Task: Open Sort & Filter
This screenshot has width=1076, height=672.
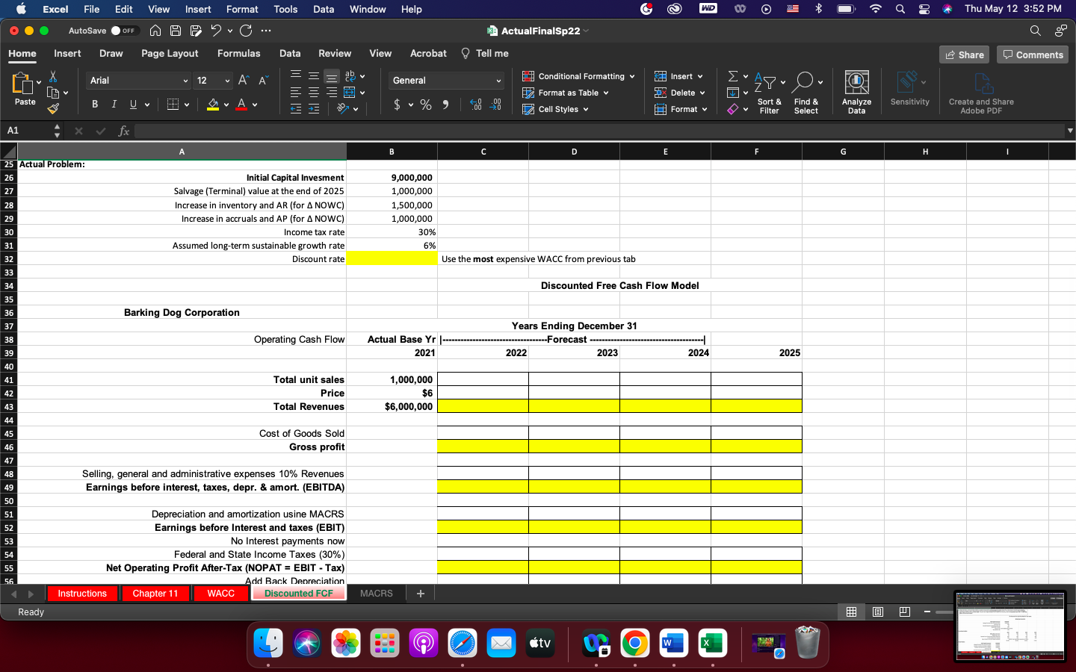Action: coord(769,93)
